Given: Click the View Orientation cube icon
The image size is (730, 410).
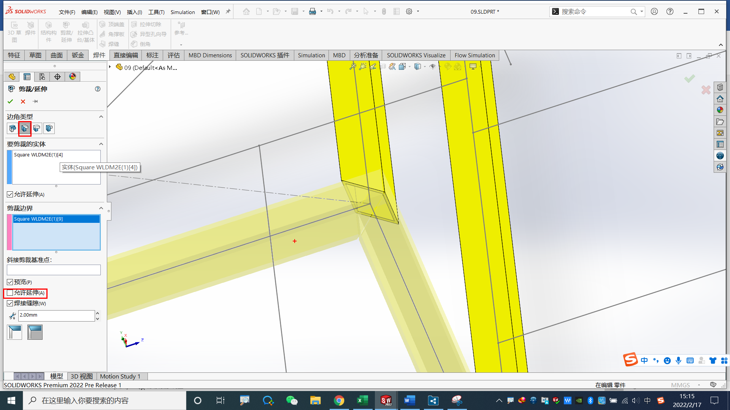Looking at the screenshot, I should [402, 66].
